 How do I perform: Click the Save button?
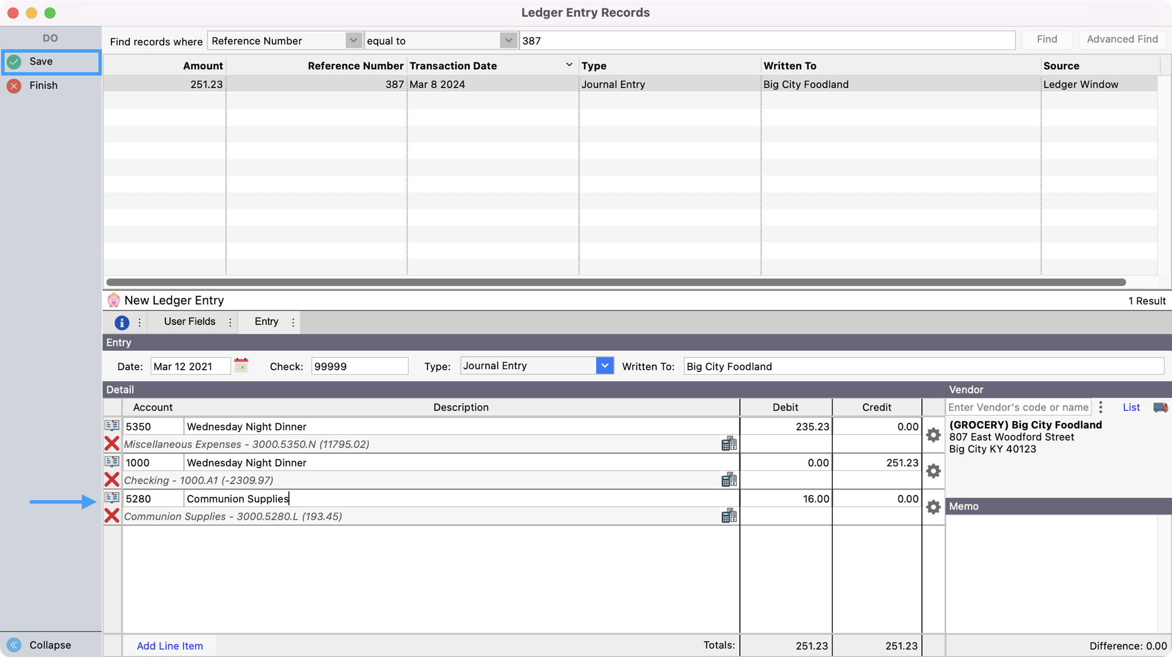pos(41,62)
